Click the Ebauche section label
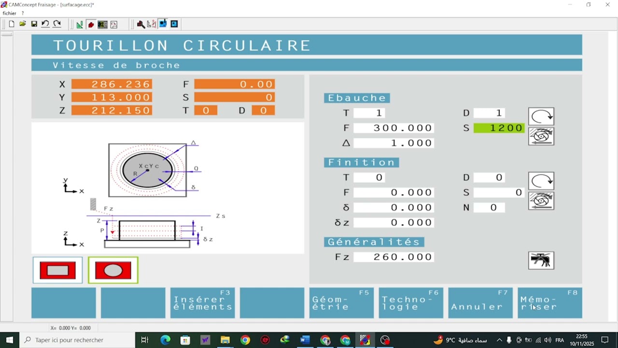Image resolution: width=618 pixels, height=348 pixels. coord(357,98)
